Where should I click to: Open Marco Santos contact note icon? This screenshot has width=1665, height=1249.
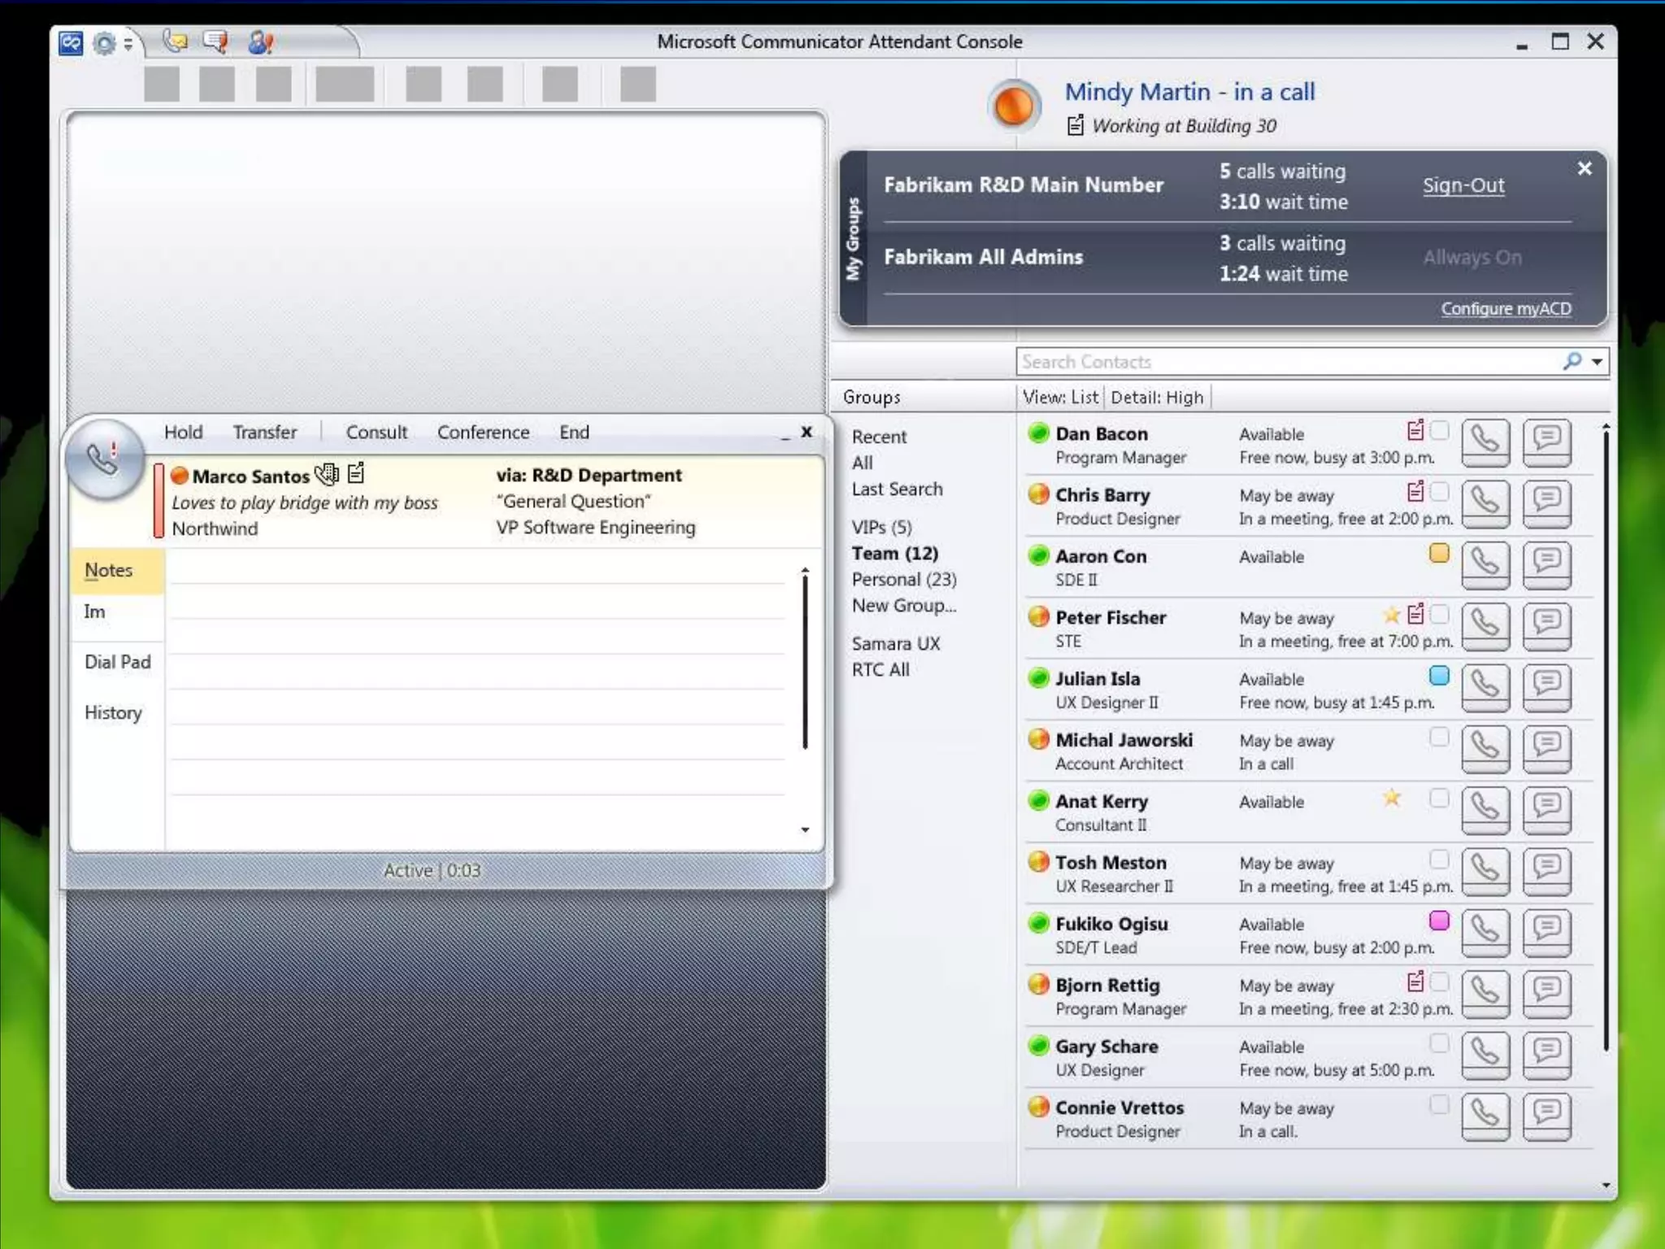(356, 473)
